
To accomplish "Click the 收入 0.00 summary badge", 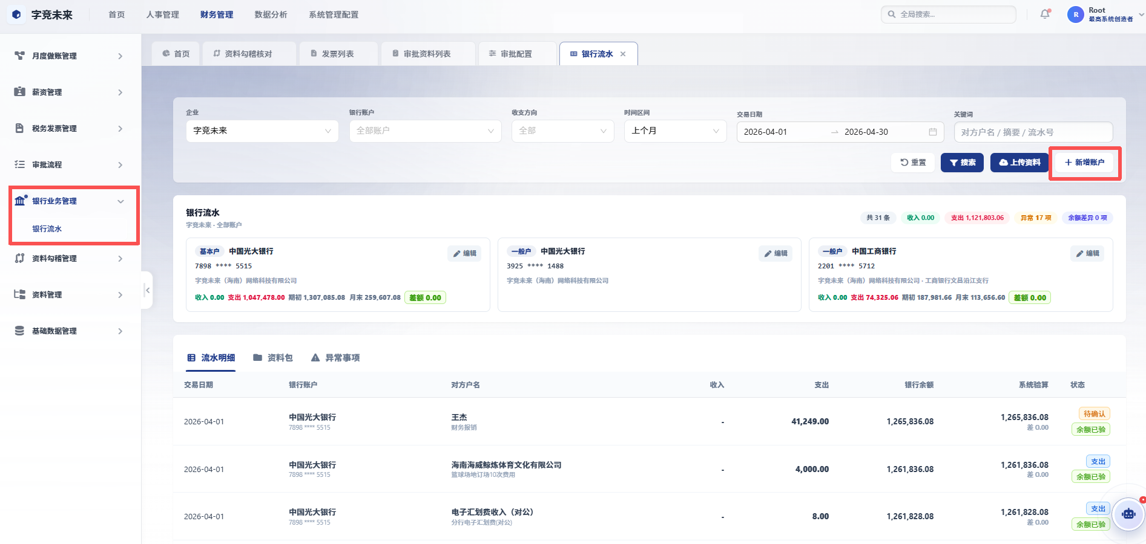I will [x=920, y=218].
